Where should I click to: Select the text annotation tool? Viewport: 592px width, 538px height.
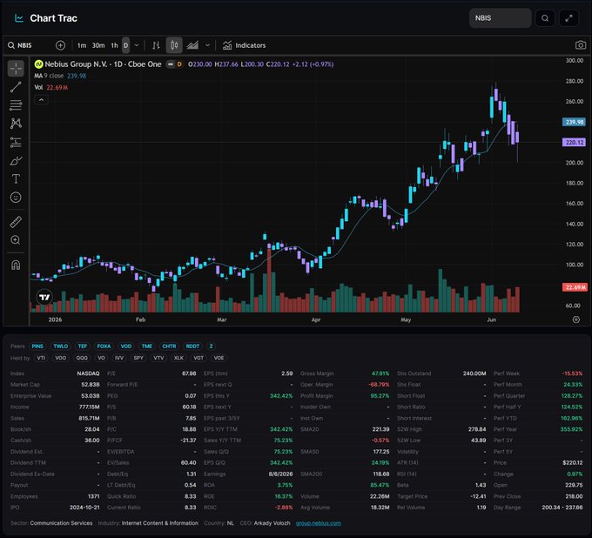(16, 179)
